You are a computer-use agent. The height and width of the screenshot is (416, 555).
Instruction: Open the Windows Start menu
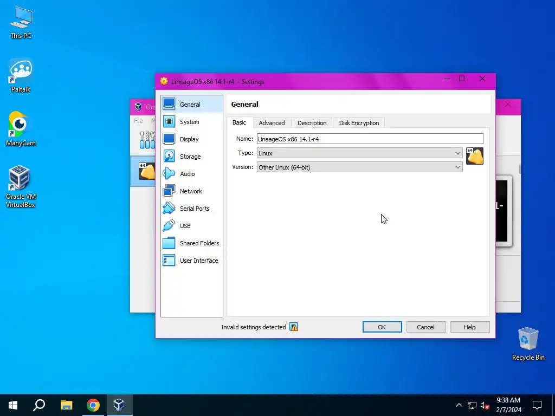pyautogui.click(x=13, y=405)
